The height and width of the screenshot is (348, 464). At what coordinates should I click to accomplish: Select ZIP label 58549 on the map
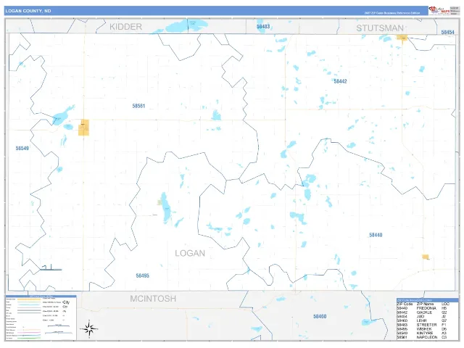point(22,148)
